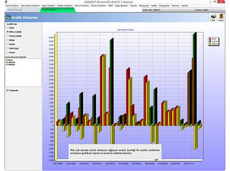Switch to the Kısayol Çubuğu tab
Screen dimensions: 230x171
(15, 10)
